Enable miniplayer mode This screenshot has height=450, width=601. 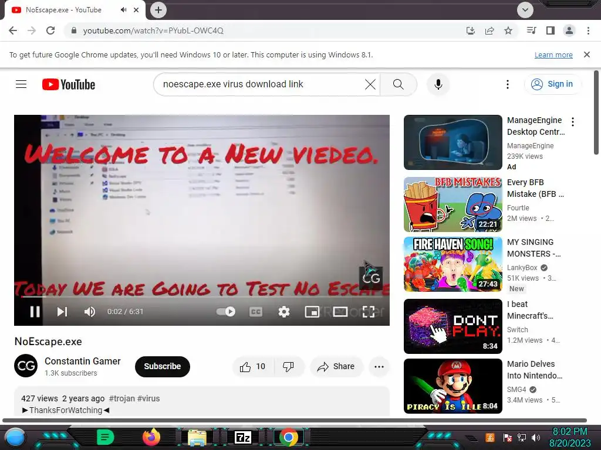pos(312,312)
